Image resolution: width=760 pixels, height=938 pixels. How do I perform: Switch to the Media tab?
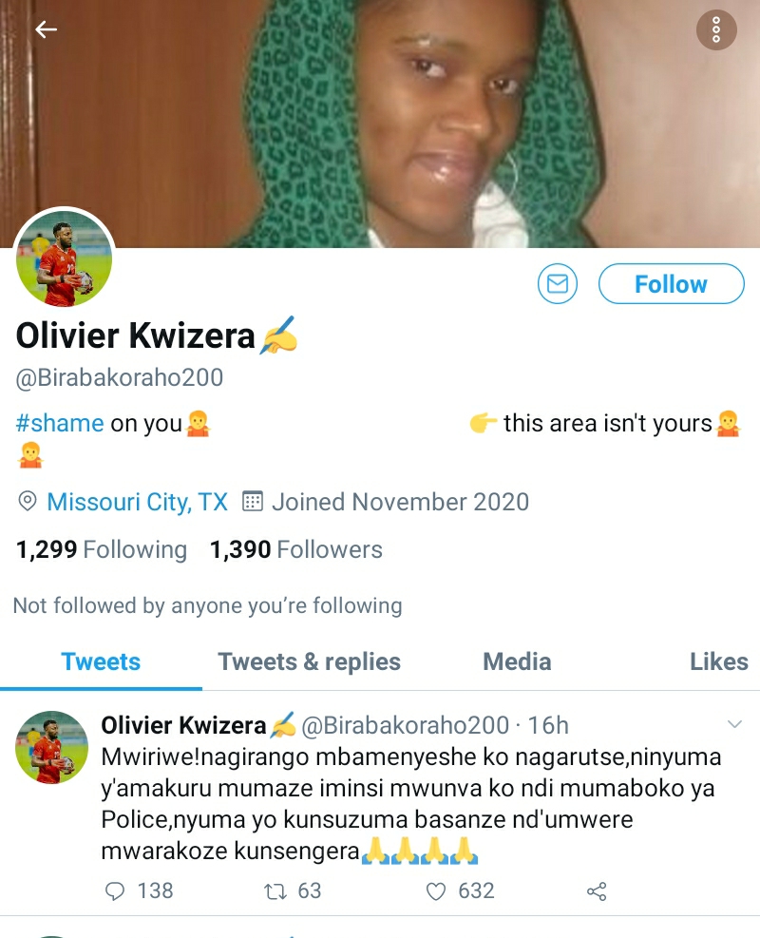point(517,661)
